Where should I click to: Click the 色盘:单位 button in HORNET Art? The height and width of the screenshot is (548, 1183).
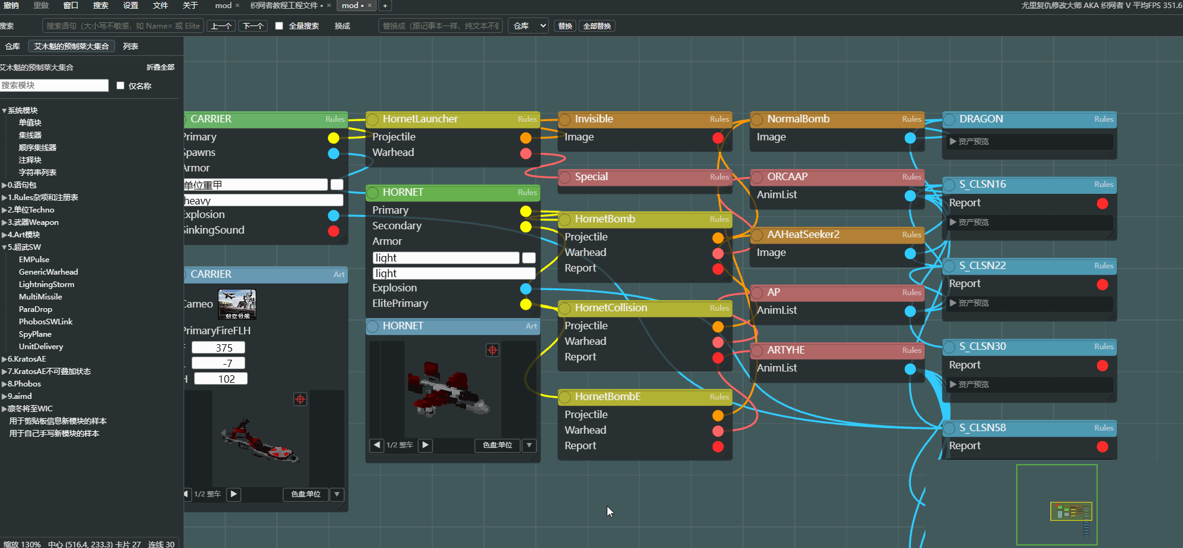click(x=497, y=445)
